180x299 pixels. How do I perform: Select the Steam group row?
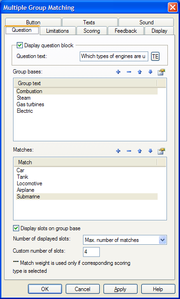click(x=87, y=98)
